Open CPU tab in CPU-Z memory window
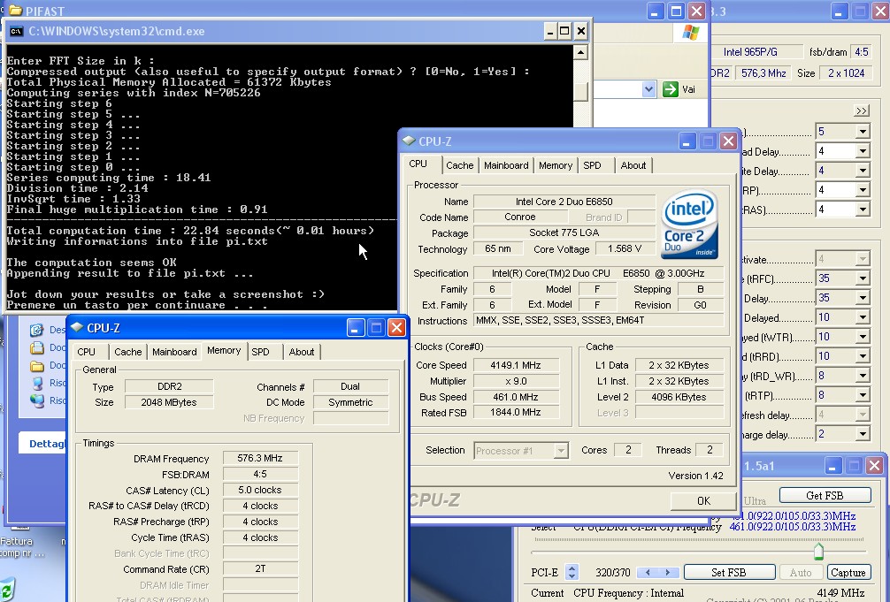 (x=87, y=352)
